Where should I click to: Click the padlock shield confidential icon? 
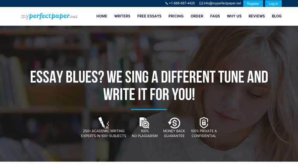[204, 123]
